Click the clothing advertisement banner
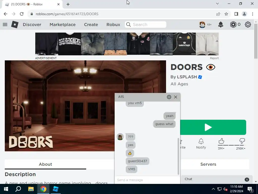 click(127, 44)
